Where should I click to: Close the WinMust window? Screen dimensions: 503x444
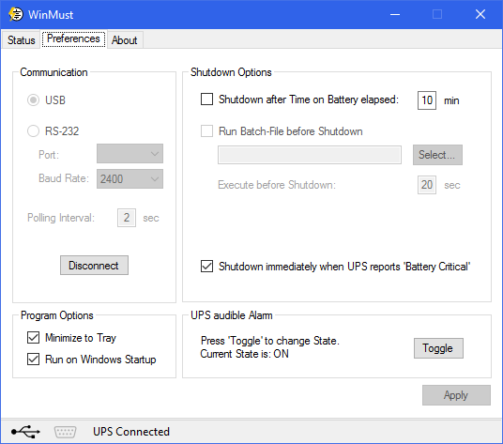click(480, 14)
